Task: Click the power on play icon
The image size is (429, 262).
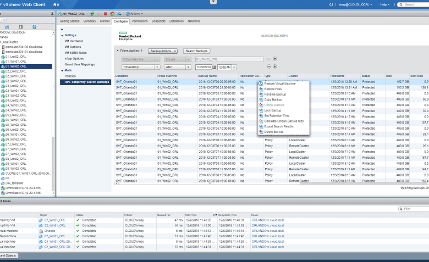Action: point(99,14)
